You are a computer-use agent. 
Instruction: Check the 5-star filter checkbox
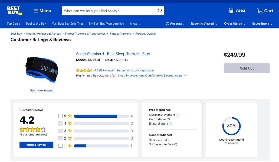point(60,116)
